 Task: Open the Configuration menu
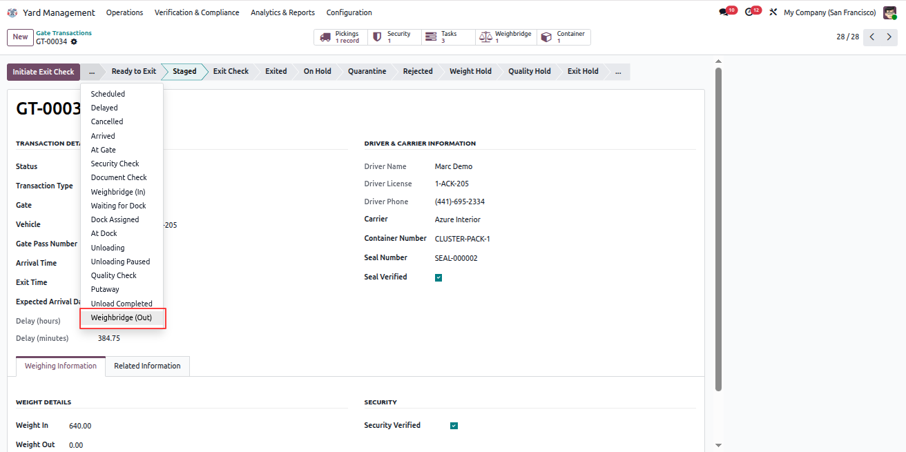(x=349, y=12)
